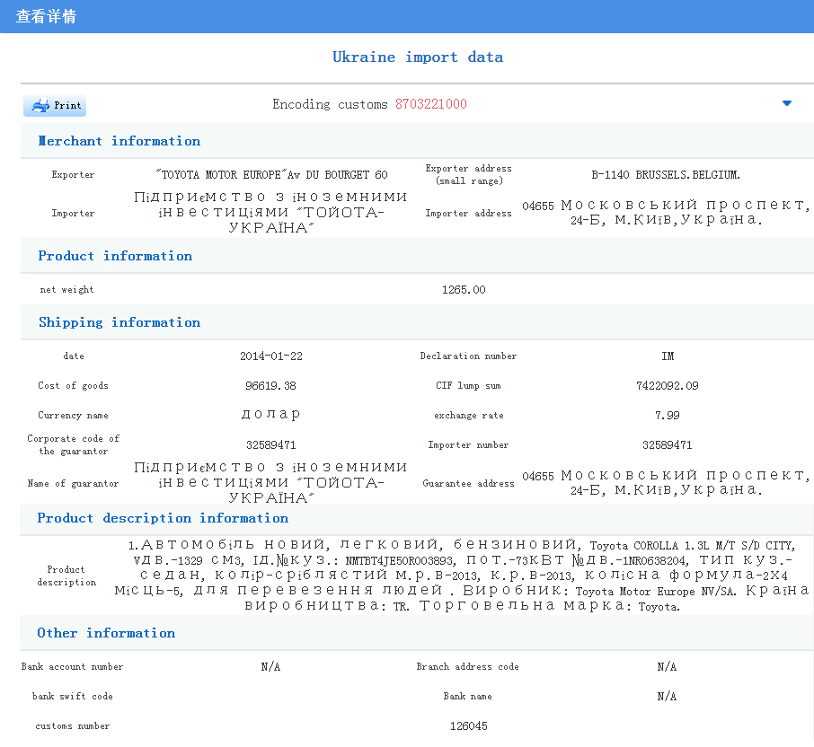Click the 'Name of guarantor' label

click(73, 483)
